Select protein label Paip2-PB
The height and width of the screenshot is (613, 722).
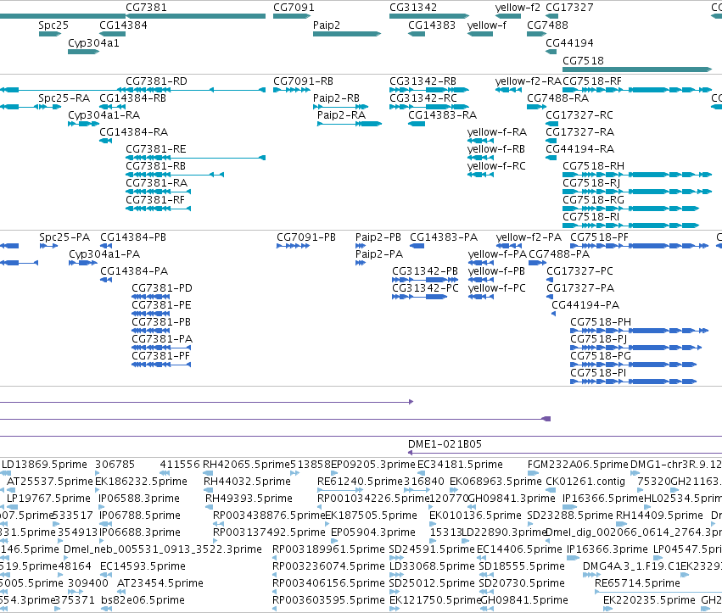tap(378, 237)
